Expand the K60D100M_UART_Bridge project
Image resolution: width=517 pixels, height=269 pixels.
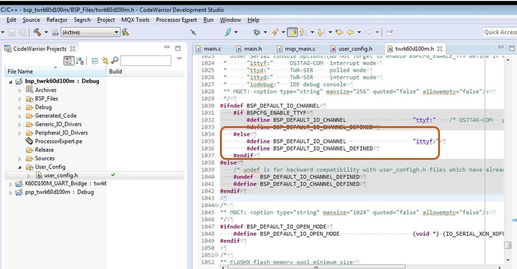click(x=10, y=184)
